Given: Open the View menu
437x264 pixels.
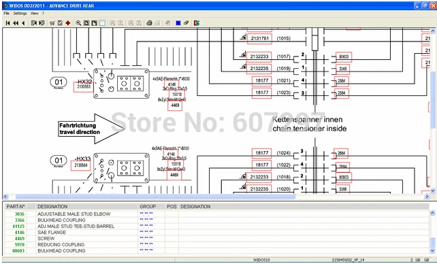Looking at the screenshot, I should click(34, 14).
